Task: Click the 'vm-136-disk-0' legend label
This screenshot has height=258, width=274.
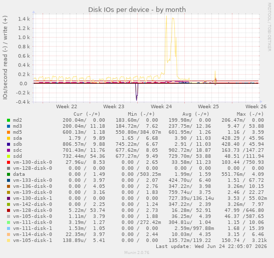Action: pyautogui.click(x=33, y=186)
